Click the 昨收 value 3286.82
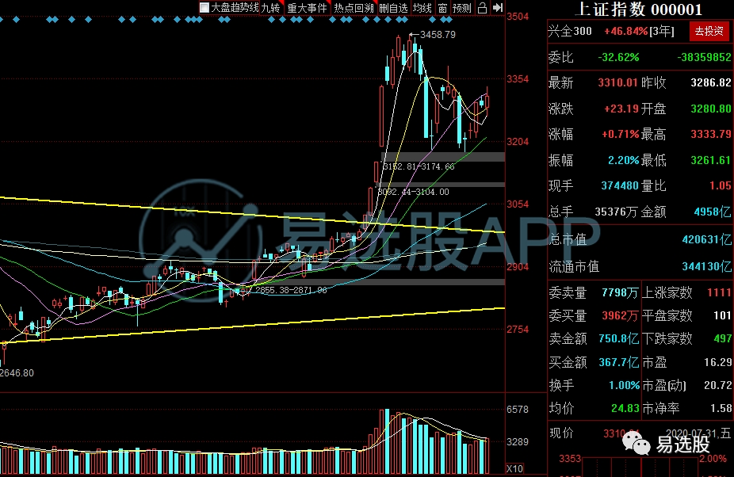 (710, 83)
